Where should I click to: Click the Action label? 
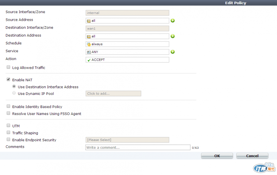click(11, 59)
